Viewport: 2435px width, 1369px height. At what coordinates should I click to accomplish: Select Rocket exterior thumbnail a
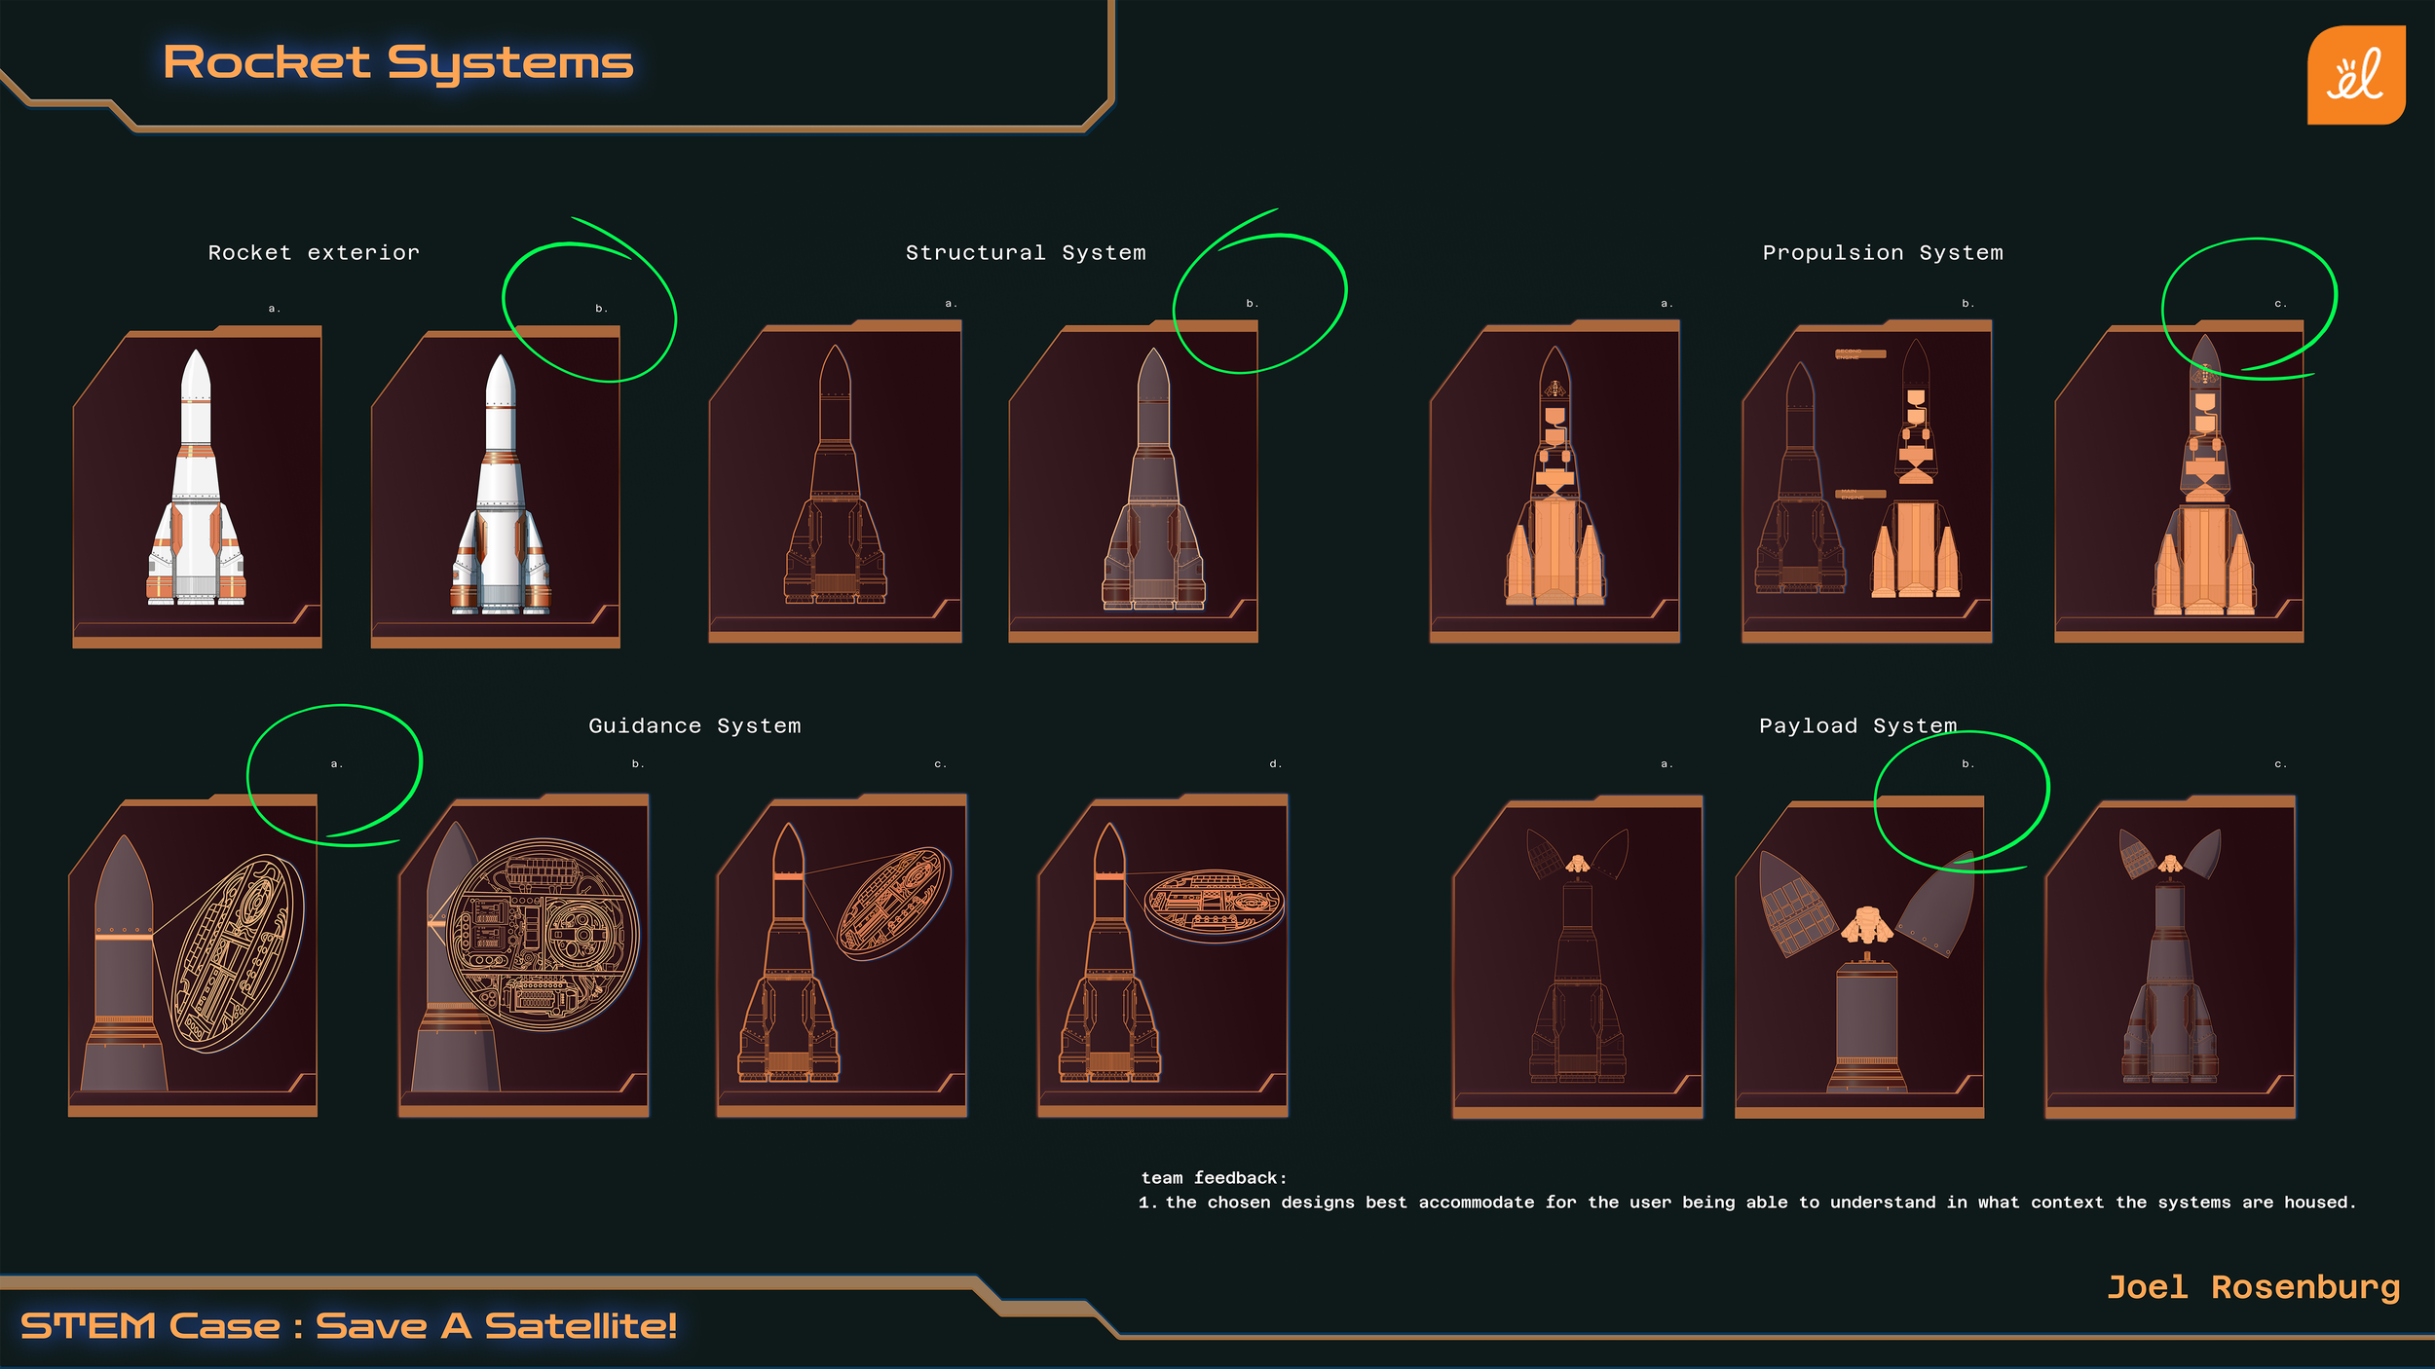point(197,487)
